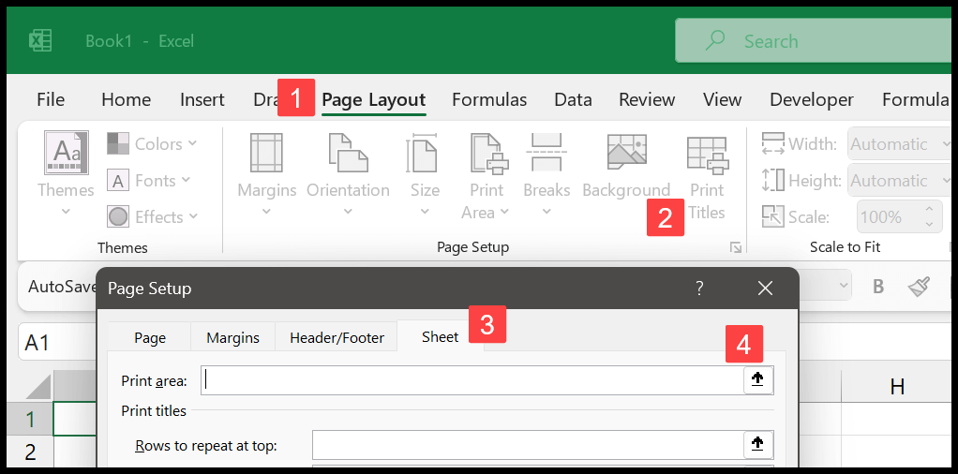
Task: Click Rows to repeat range selector button
Action: coord(758,444)
